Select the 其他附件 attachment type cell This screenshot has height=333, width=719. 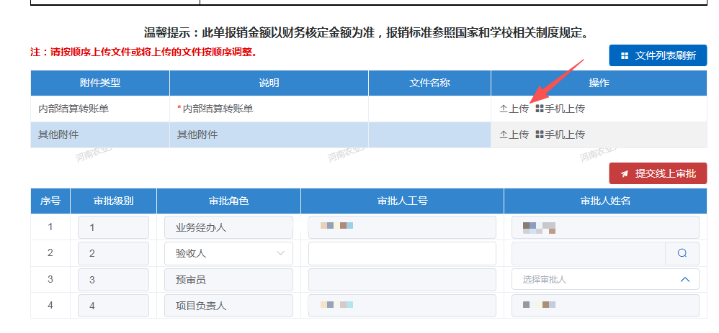pos(100,134)
